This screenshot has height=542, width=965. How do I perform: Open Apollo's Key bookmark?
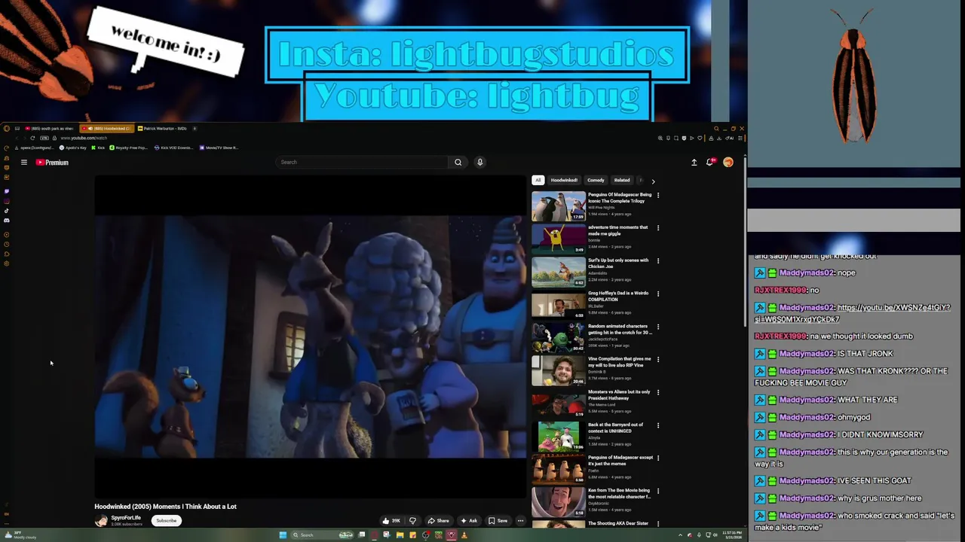click(73, 148)
